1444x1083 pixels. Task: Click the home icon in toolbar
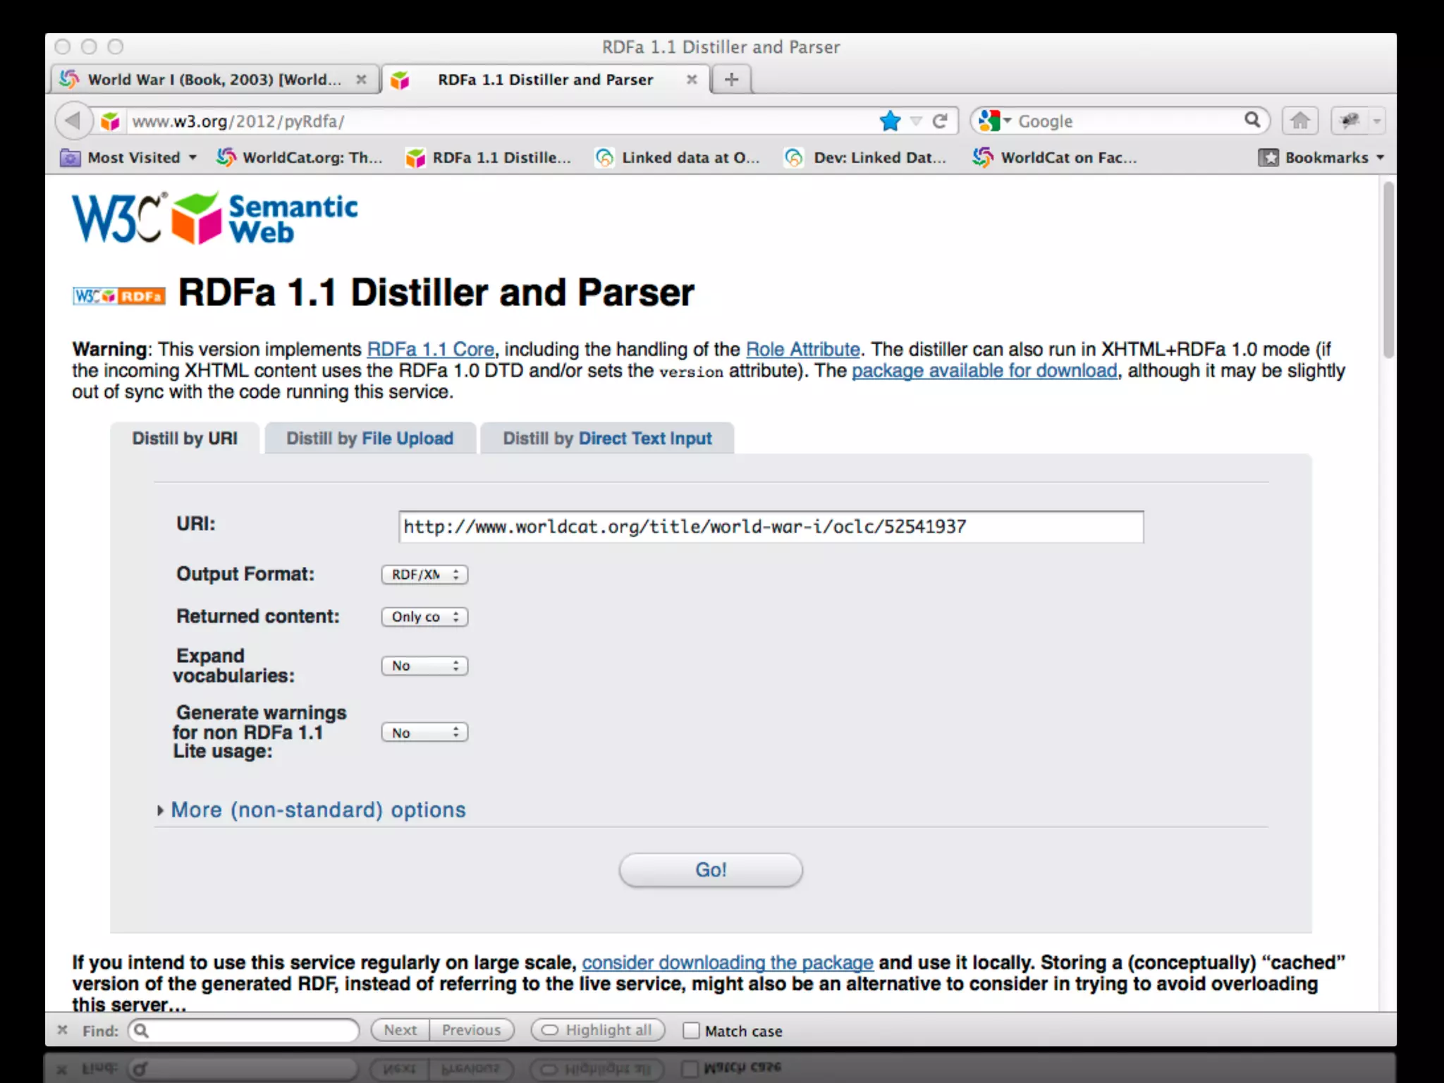pyautogui.click(x=1299, y=121)
